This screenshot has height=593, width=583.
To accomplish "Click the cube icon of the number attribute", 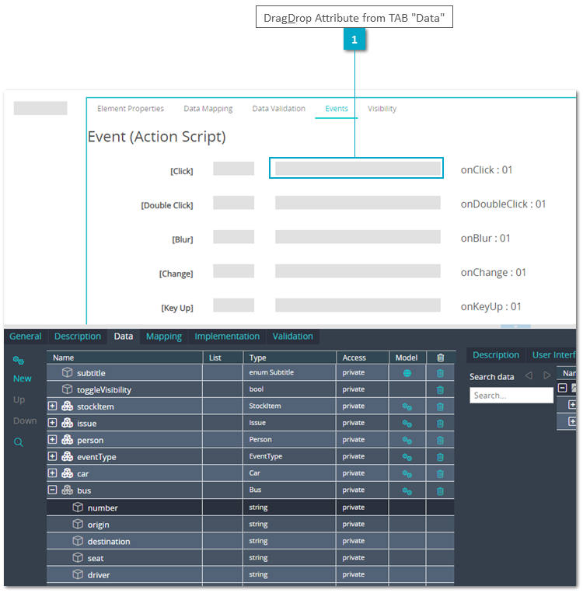I will click(x=78, y=508).
